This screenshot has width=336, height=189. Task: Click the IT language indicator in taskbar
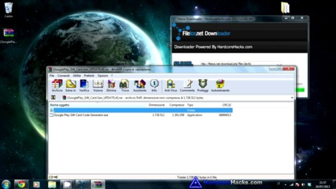click(279, 184)
